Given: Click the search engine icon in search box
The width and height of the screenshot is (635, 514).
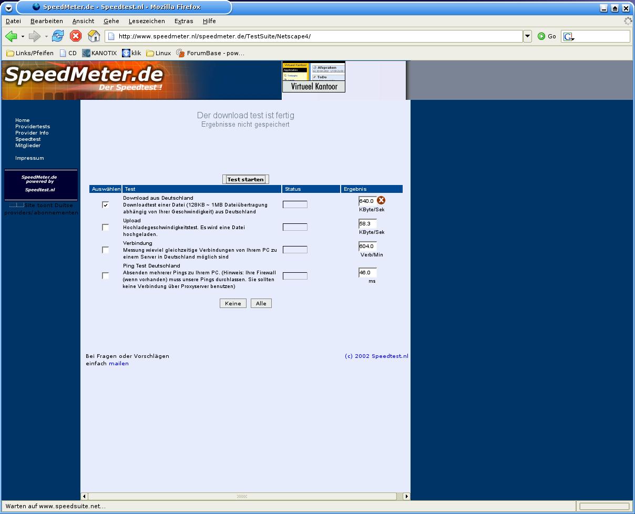Looking at the screenshot, I should (569, 37).
